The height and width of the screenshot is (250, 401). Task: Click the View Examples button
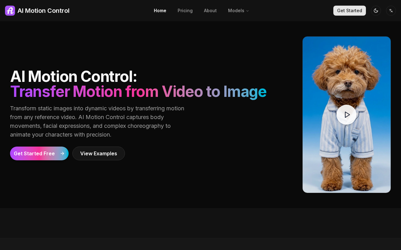(99, 153)
